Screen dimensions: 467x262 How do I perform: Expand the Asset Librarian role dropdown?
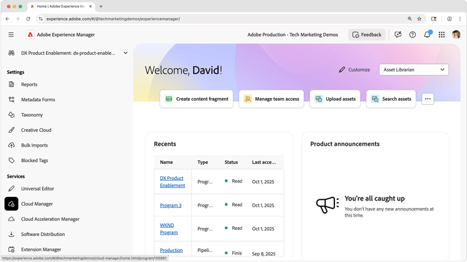[413, 70]
